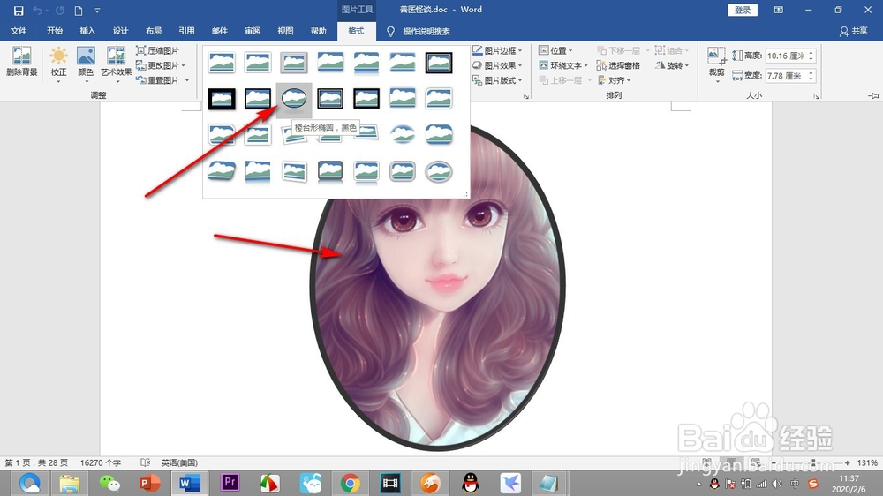Image resolution: width=883 pixels, height=496 pixels.
Task: Open 位置 position dropdown
Action: coord(555,50)
